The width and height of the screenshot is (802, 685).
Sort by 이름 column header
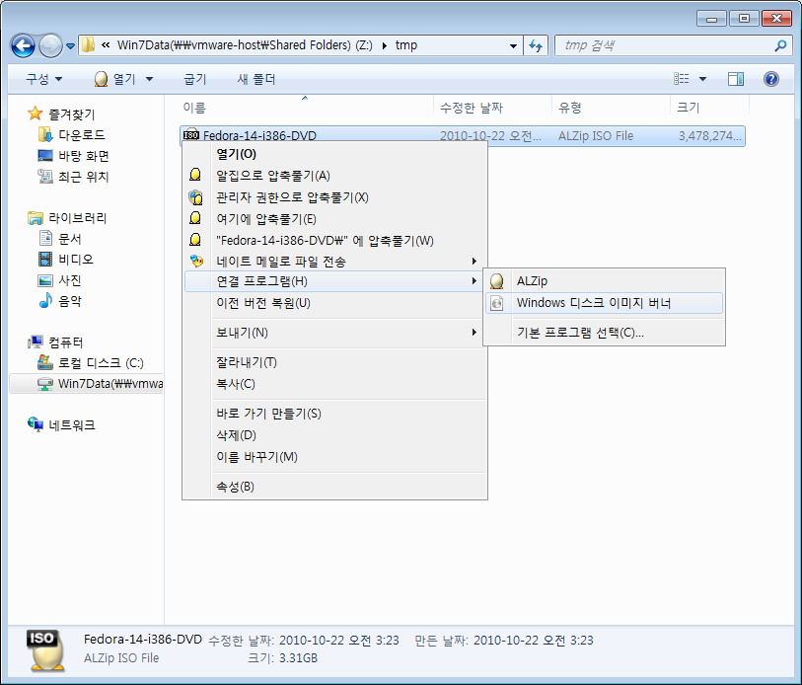(x=194, y=108)
